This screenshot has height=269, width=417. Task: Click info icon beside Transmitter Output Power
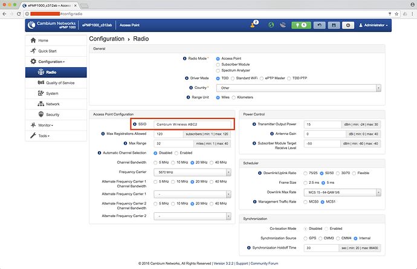(254, 125)
